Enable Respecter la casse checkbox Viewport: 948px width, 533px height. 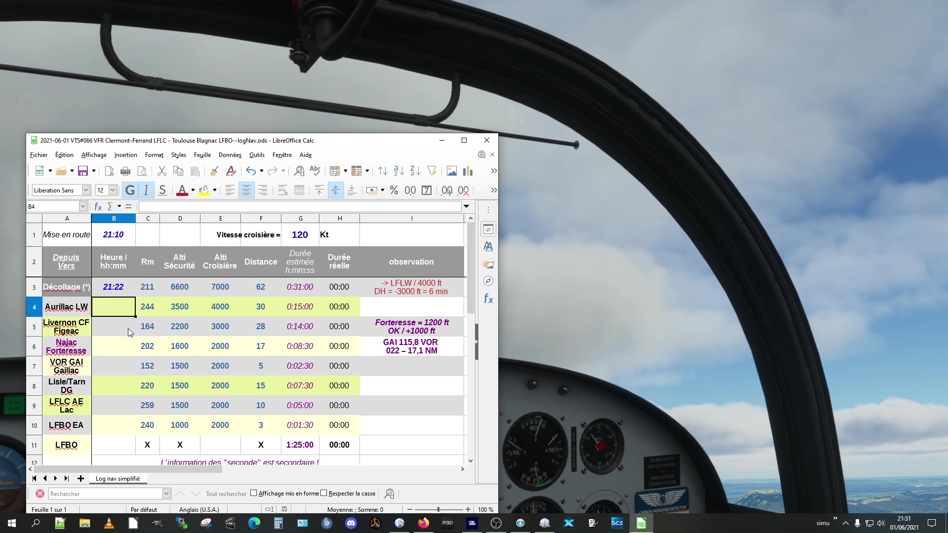point(324,493)
